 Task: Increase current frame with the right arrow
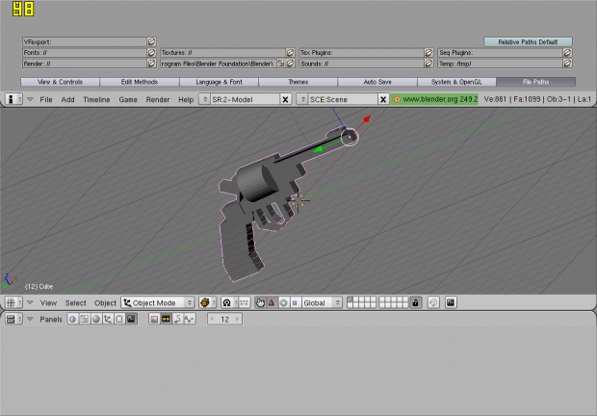237,319
